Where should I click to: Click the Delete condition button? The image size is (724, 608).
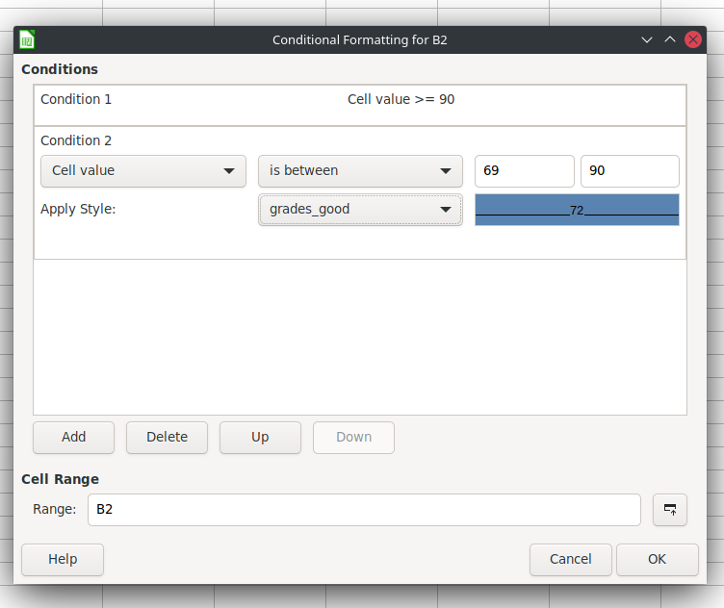pyautogui.click(x=167, y=438)
